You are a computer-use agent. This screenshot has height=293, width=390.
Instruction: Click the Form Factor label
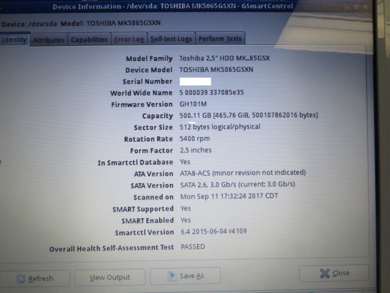click(152, 151)
